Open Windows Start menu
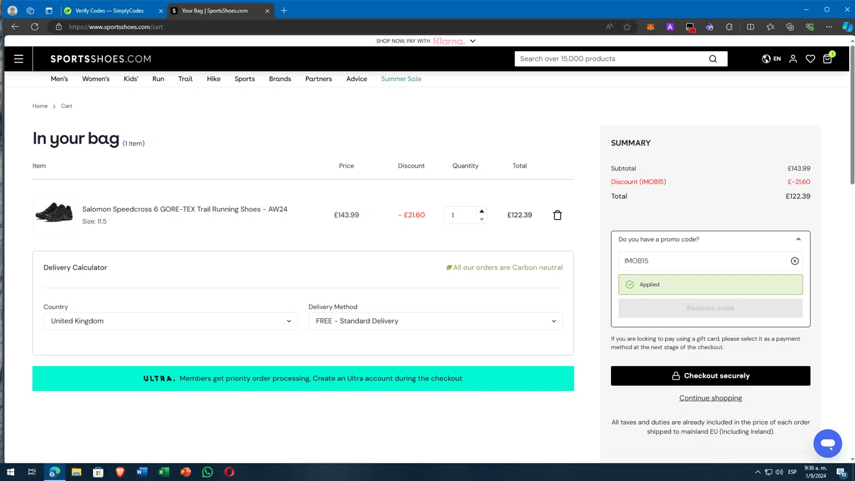Viewport: 855px width, 481px height. click(x=10, y=472)
